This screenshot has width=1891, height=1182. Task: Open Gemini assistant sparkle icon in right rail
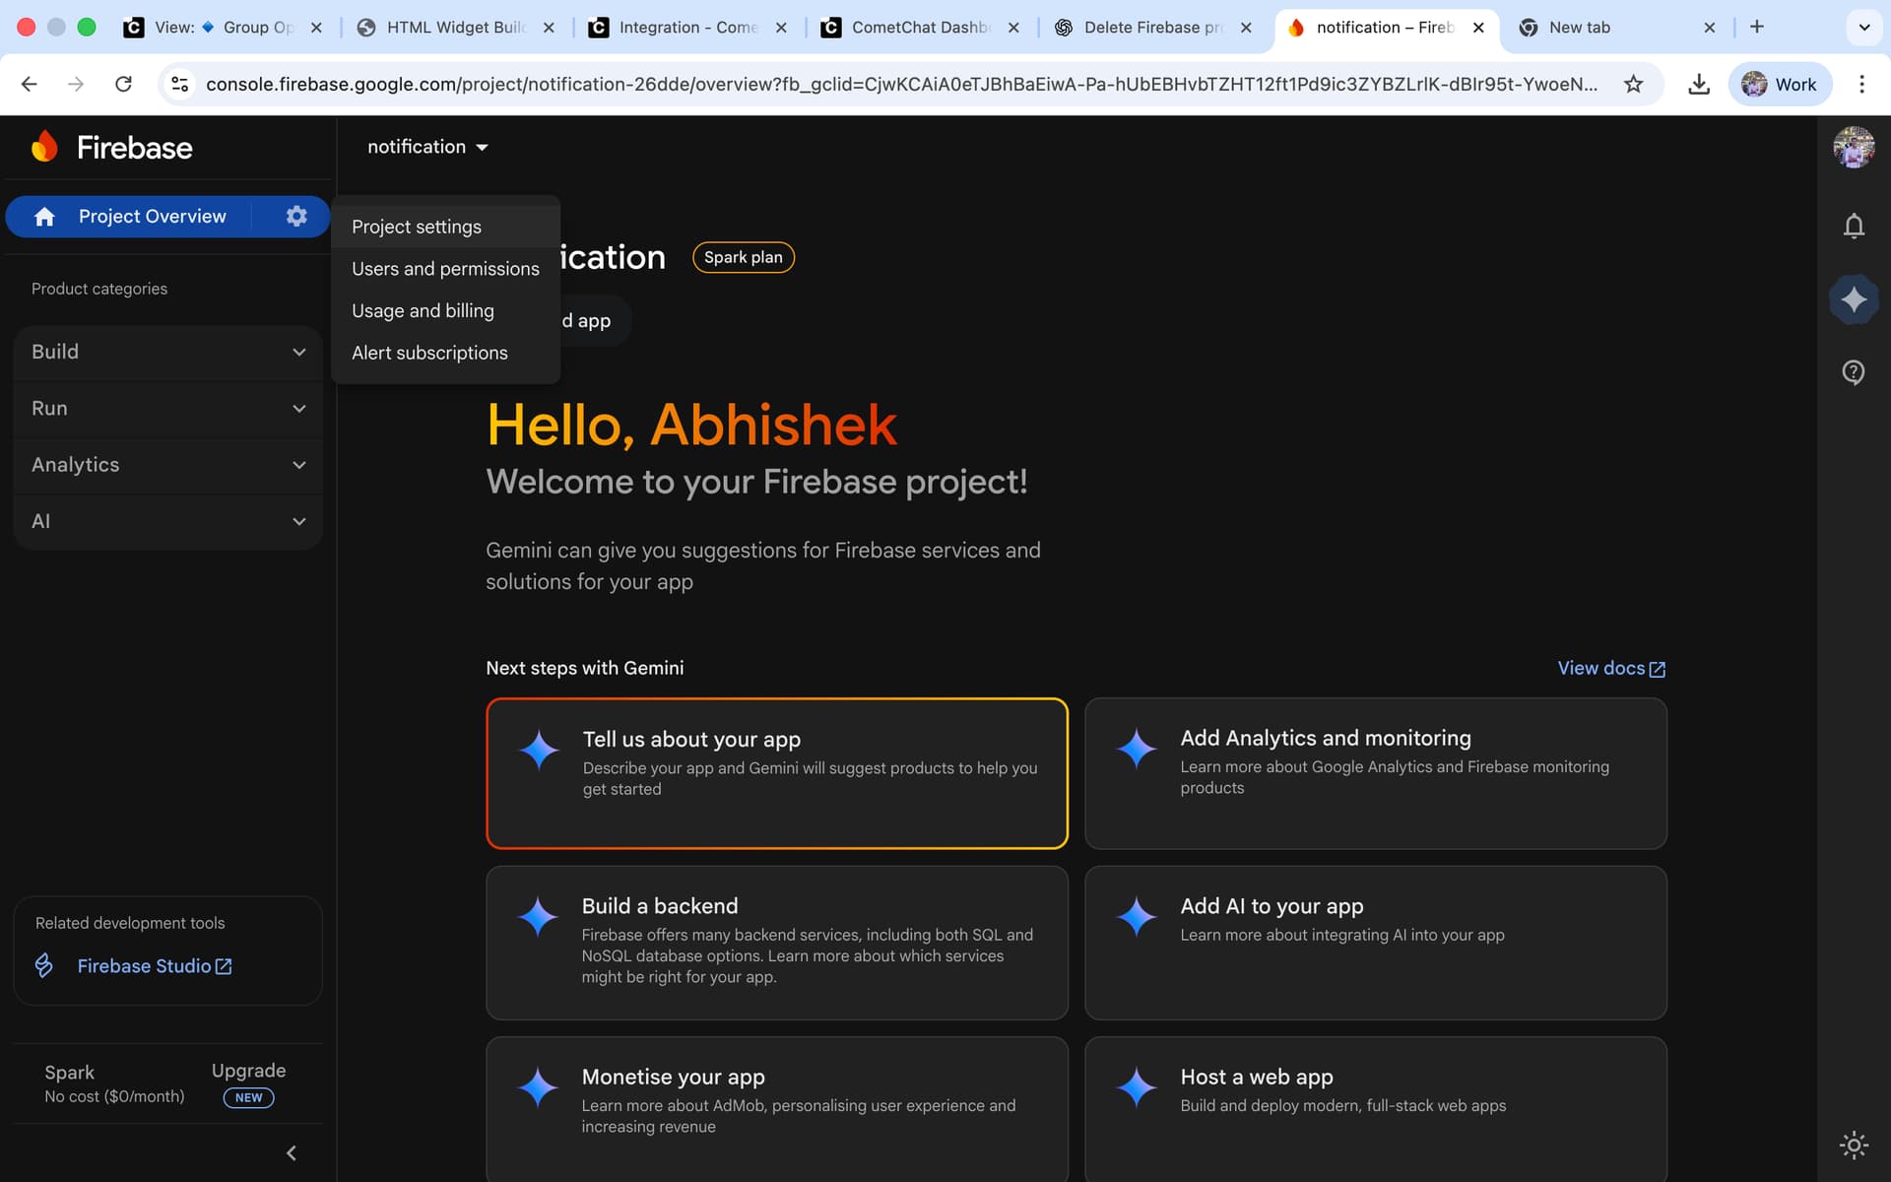click(1853, 299)
